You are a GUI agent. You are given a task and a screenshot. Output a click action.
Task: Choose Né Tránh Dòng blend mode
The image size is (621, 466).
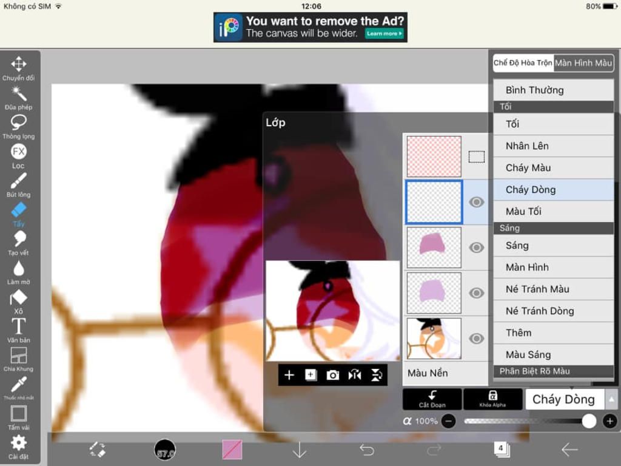[x=554, y=311]
